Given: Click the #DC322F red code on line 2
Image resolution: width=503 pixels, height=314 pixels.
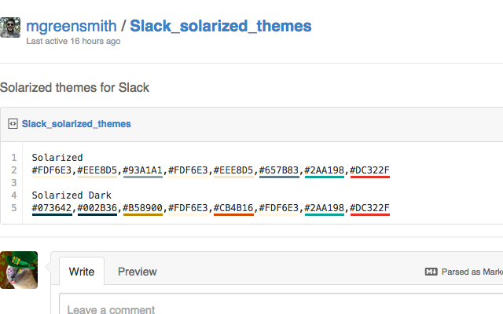Looking at the screenshot, I should 370,170.
